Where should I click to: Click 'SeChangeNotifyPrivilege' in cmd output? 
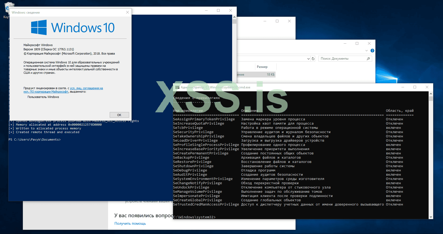click(x=198, y=183)
